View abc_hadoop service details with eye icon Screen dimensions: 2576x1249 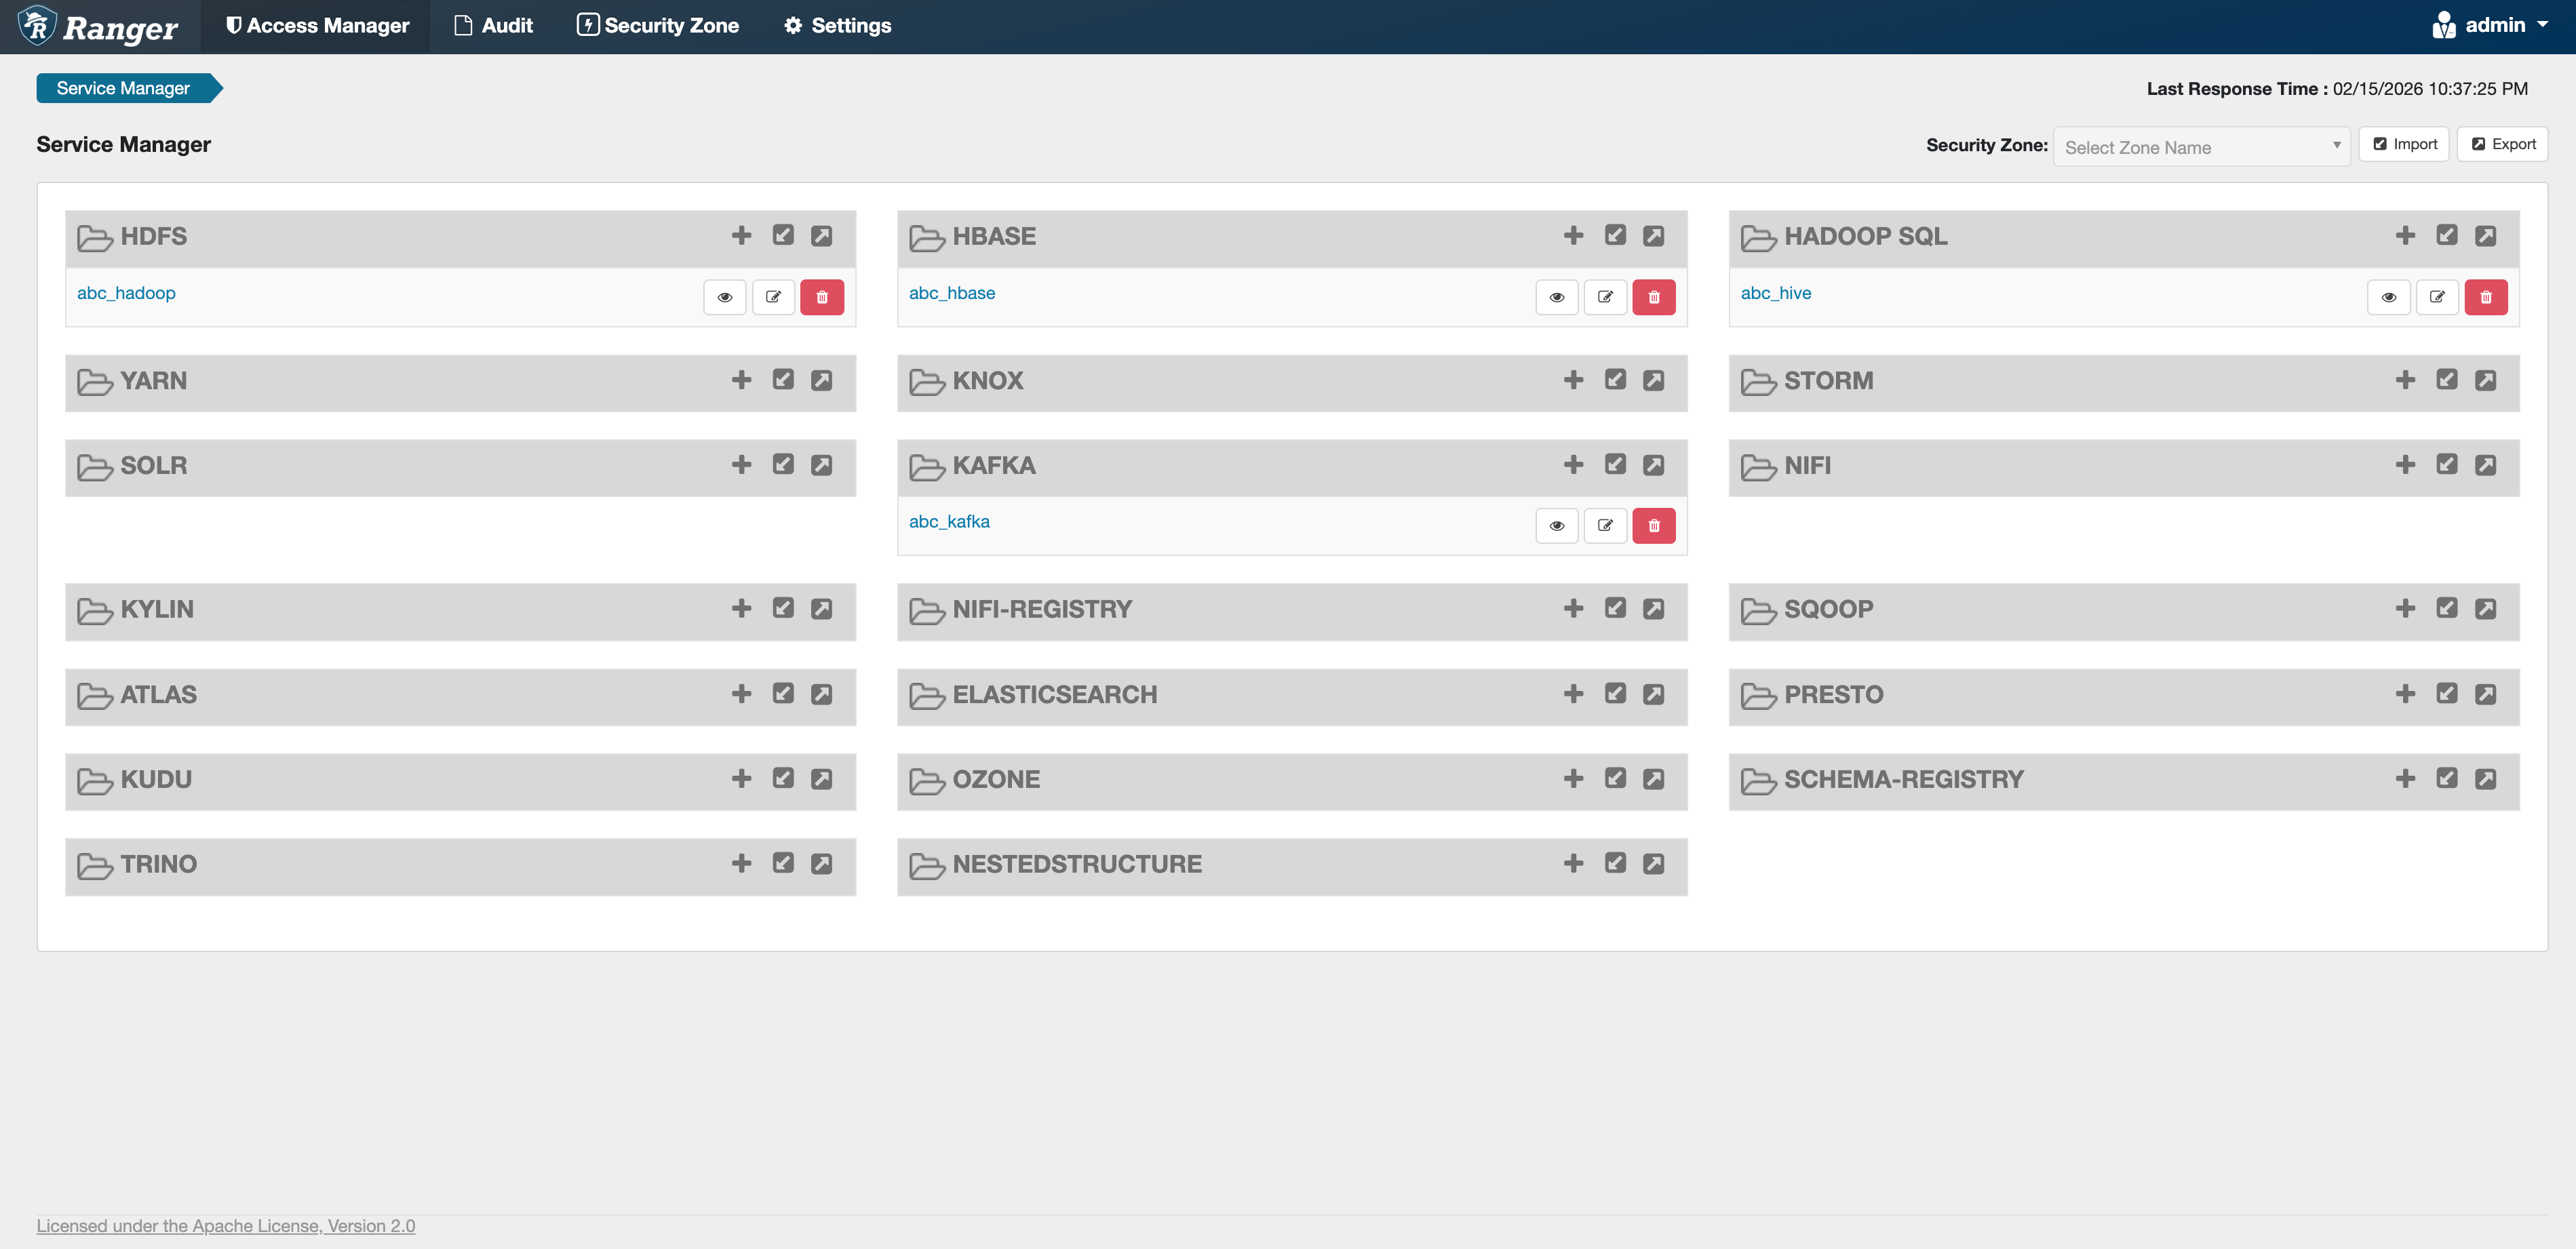(x=724, y=297)
